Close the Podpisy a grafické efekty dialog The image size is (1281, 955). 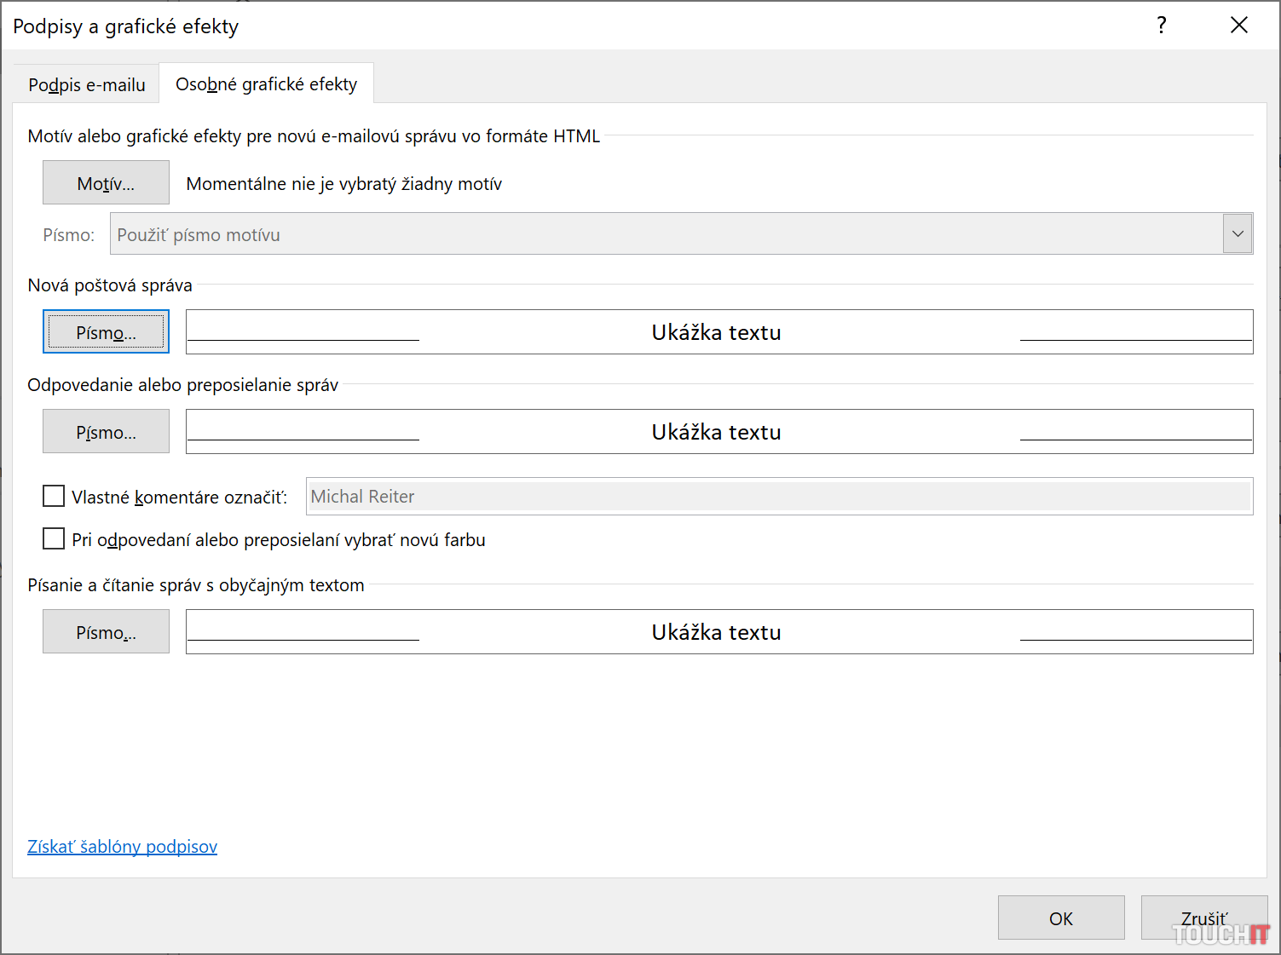coord(1238,26)
